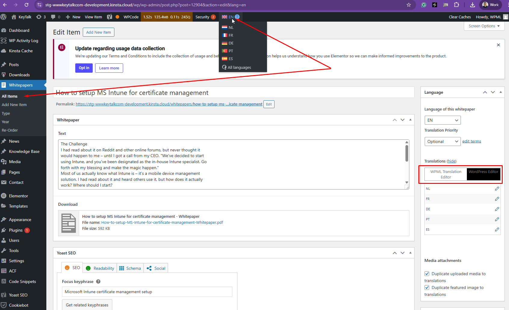Click Clear Caches in admin bar
The image size is (509, 310).
(x=460, y=17)
